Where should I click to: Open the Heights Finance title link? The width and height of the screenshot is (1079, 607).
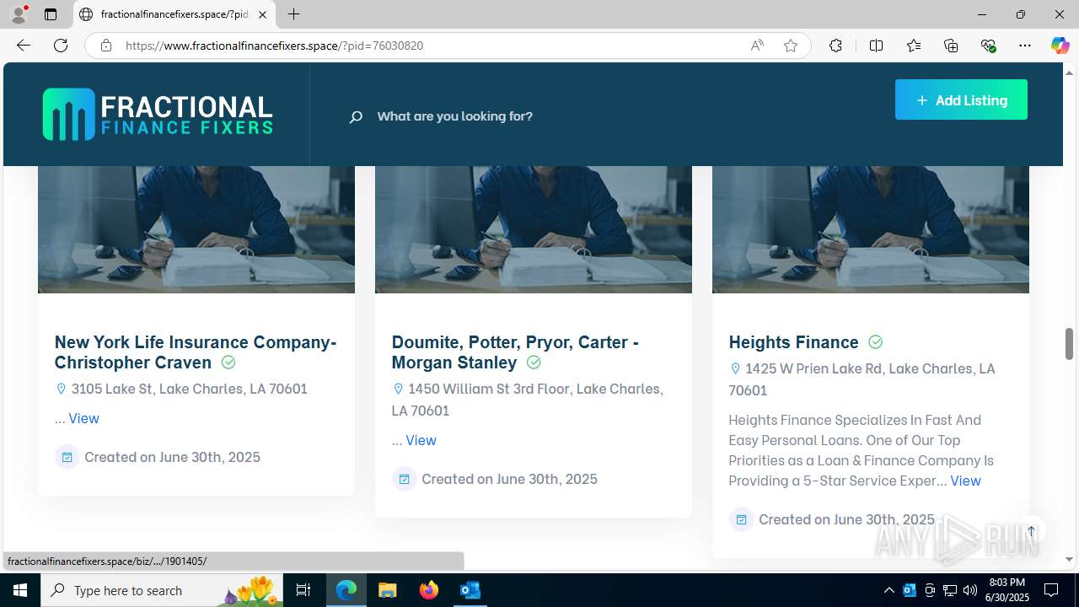pos(793,342)
